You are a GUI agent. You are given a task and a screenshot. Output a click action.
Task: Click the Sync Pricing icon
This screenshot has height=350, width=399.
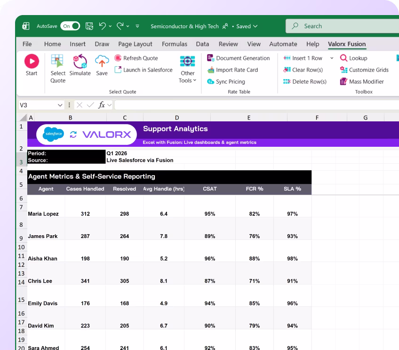[x=210, y=81]
